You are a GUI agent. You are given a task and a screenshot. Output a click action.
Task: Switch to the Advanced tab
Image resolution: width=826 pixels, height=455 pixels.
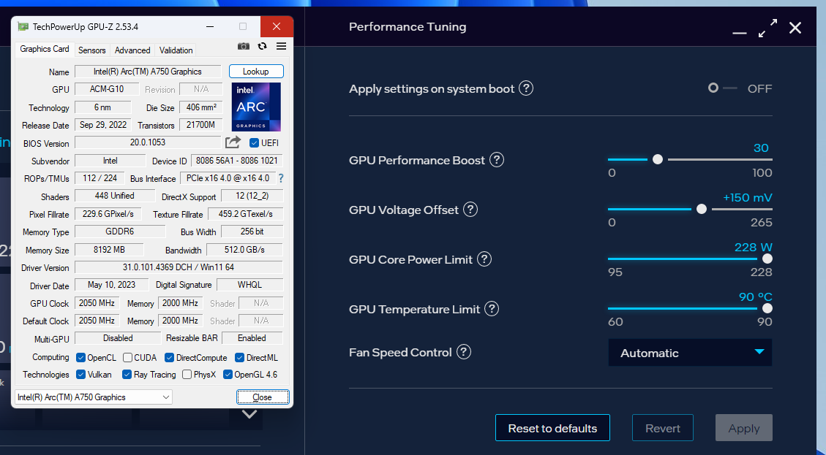click(x=132, y=50)
